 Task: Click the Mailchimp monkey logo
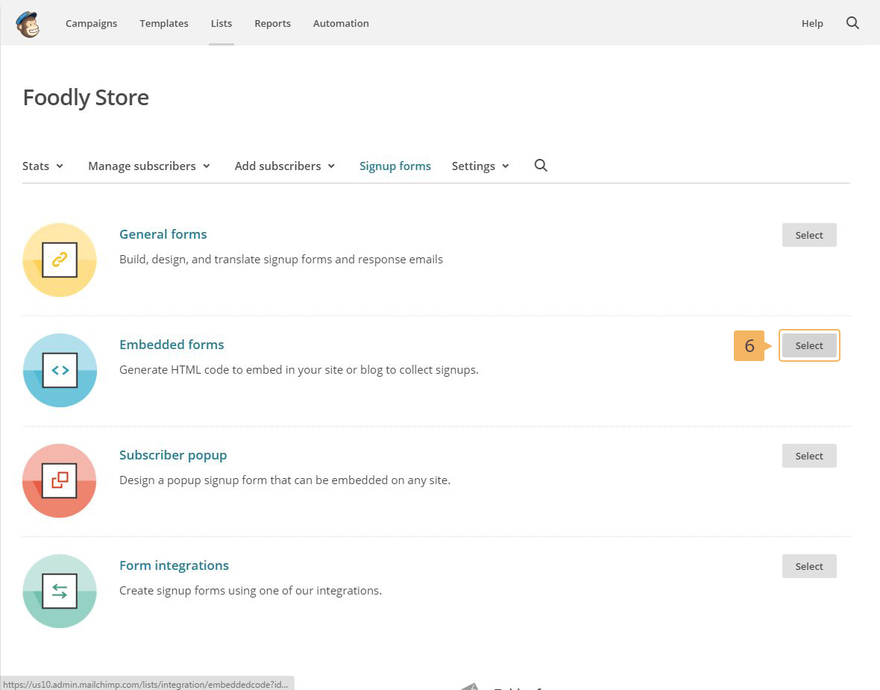tap(28, 24)
